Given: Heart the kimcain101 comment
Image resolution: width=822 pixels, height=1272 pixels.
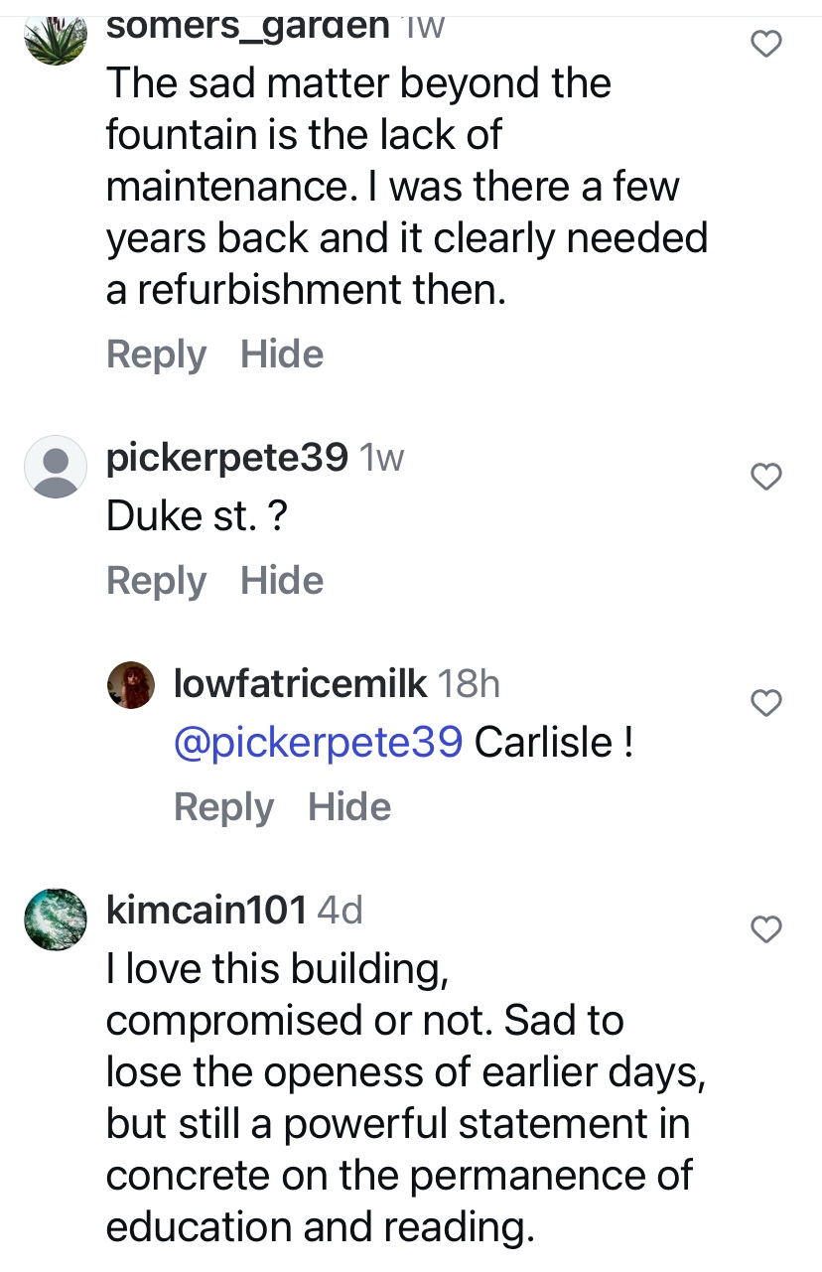Looking at the screenshot, I should coord(765,929).
